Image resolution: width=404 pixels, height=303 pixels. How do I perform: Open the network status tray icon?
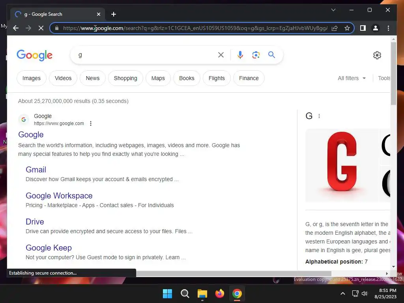(x=355, y=294)
